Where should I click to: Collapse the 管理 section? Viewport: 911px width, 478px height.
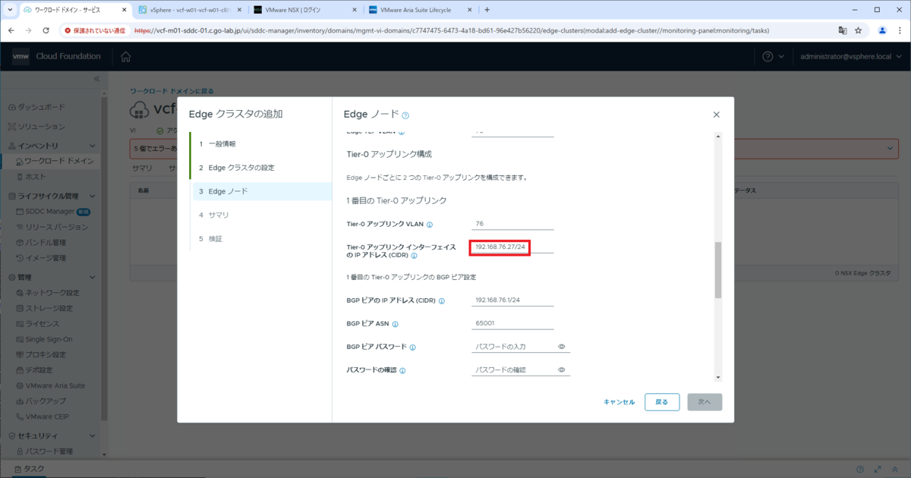tap(93, 277)
